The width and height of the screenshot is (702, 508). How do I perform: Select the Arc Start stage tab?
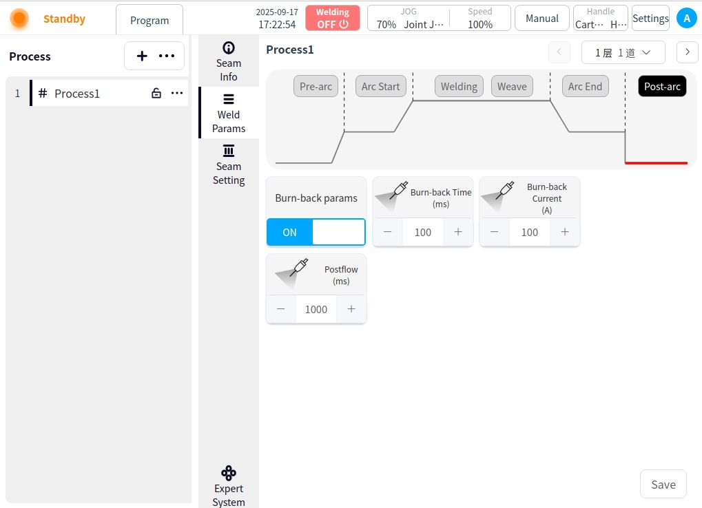click(x=381, y=86)
